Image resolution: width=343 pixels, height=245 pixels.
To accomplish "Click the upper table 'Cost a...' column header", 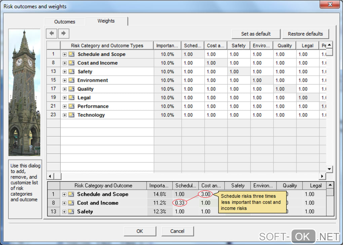I will tap(216, 45).
